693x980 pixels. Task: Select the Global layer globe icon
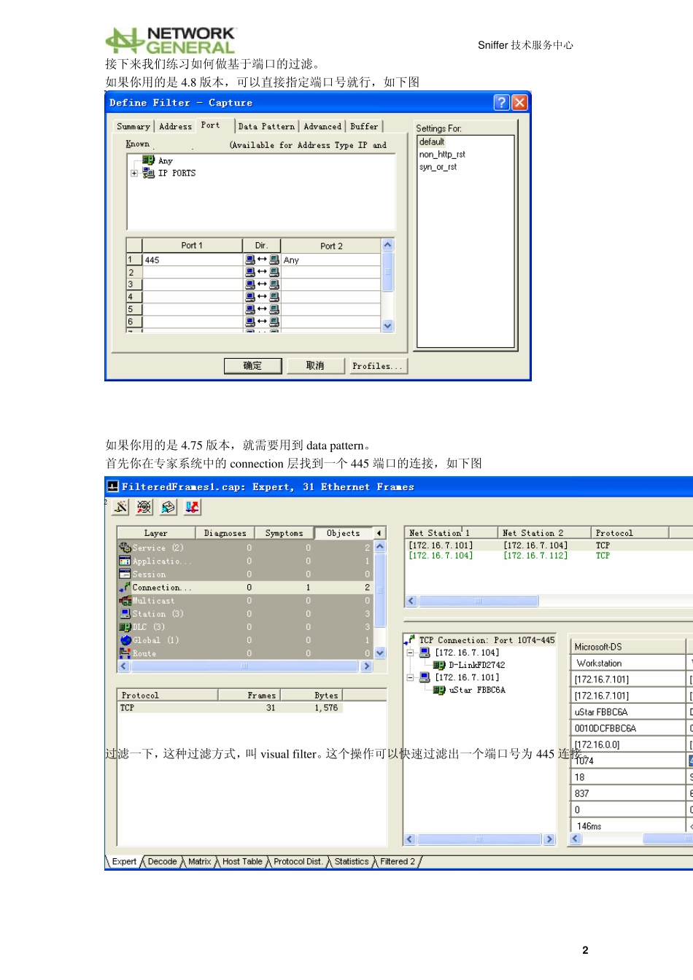click(125, 640)
